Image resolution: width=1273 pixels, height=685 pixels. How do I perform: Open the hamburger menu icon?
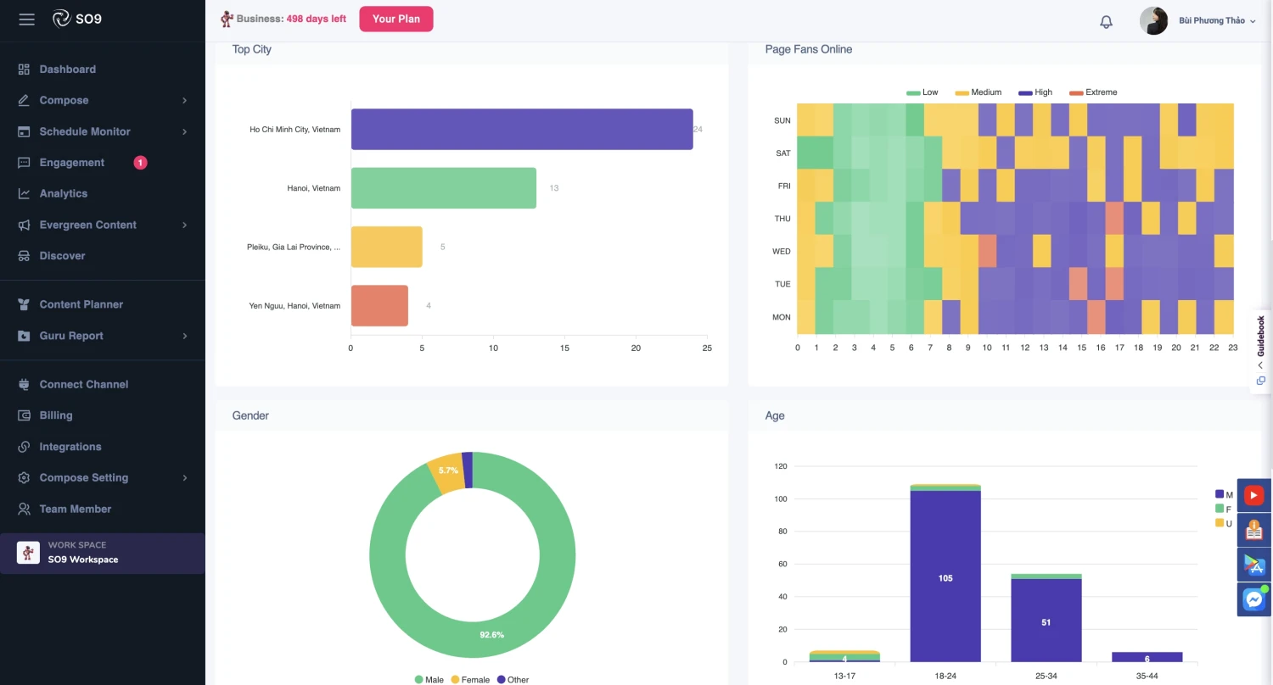26,19
